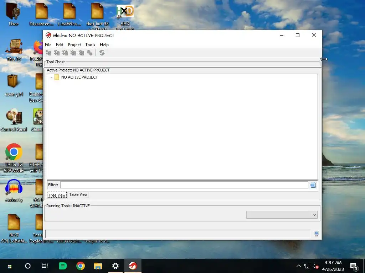Open the Project menu in Ghidra
The height and width of the screenshot is (273, 365).
click(x=74, y=45)
